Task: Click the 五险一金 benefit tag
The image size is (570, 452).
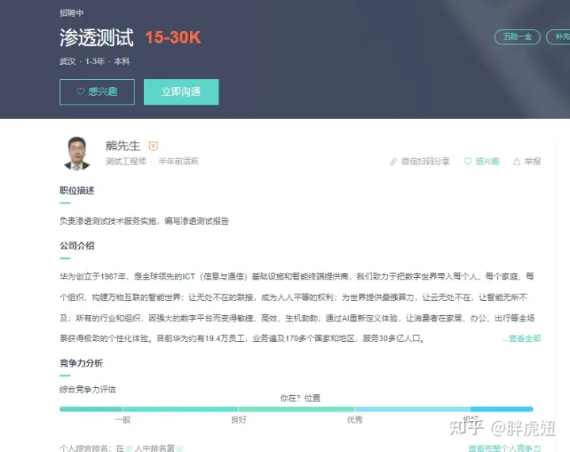Action: (x=517, y=36)
